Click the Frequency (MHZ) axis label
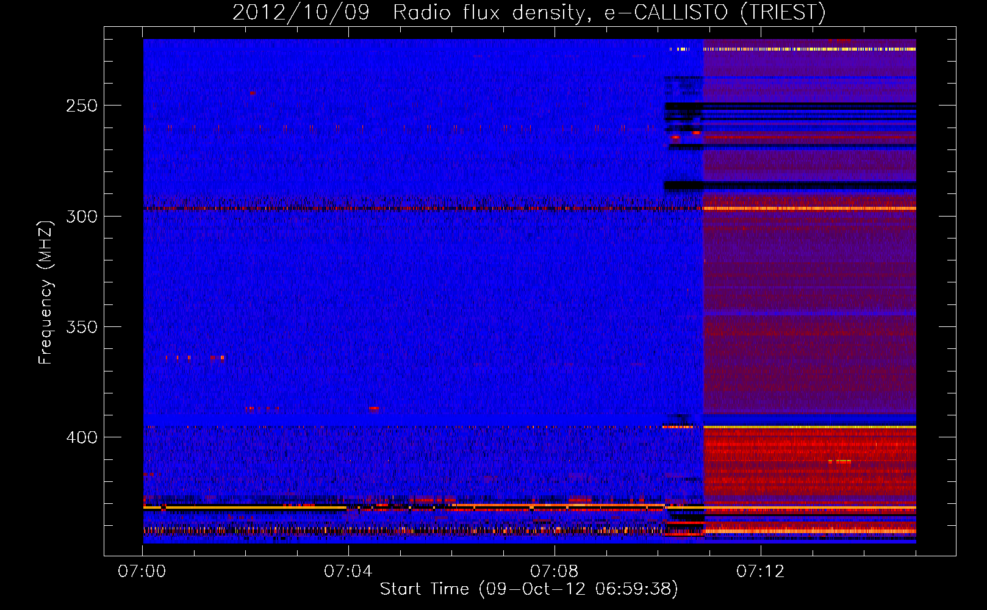Viewport: 987px width, 610px height. click(46, 292)
